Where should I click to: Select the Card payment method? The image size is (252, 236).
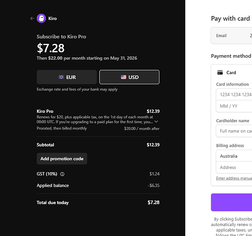click(x=231, y=73)
